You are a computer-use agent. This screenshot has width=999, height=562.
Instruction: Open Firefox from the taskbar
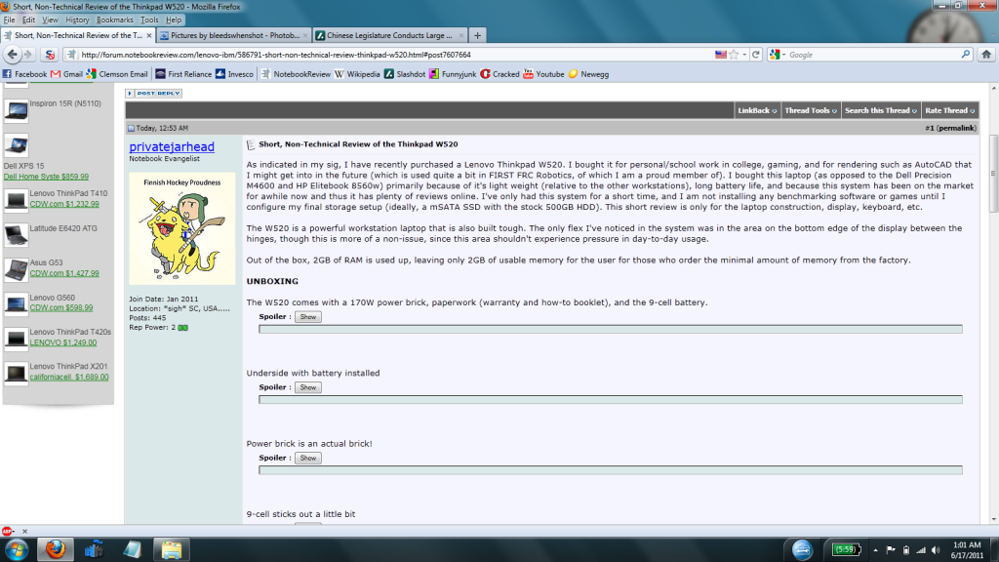click(56, 549)
